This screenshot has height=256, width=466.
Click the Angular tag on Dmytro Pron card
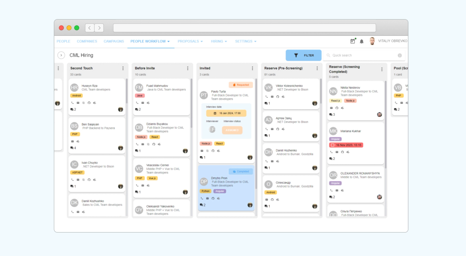point(220,191)
